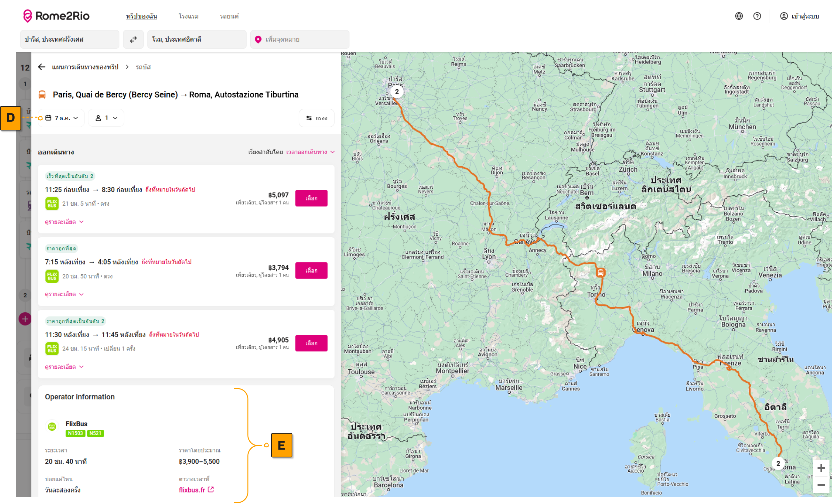Open the 7 ต.ค. date dropdown

click(62, 118)
